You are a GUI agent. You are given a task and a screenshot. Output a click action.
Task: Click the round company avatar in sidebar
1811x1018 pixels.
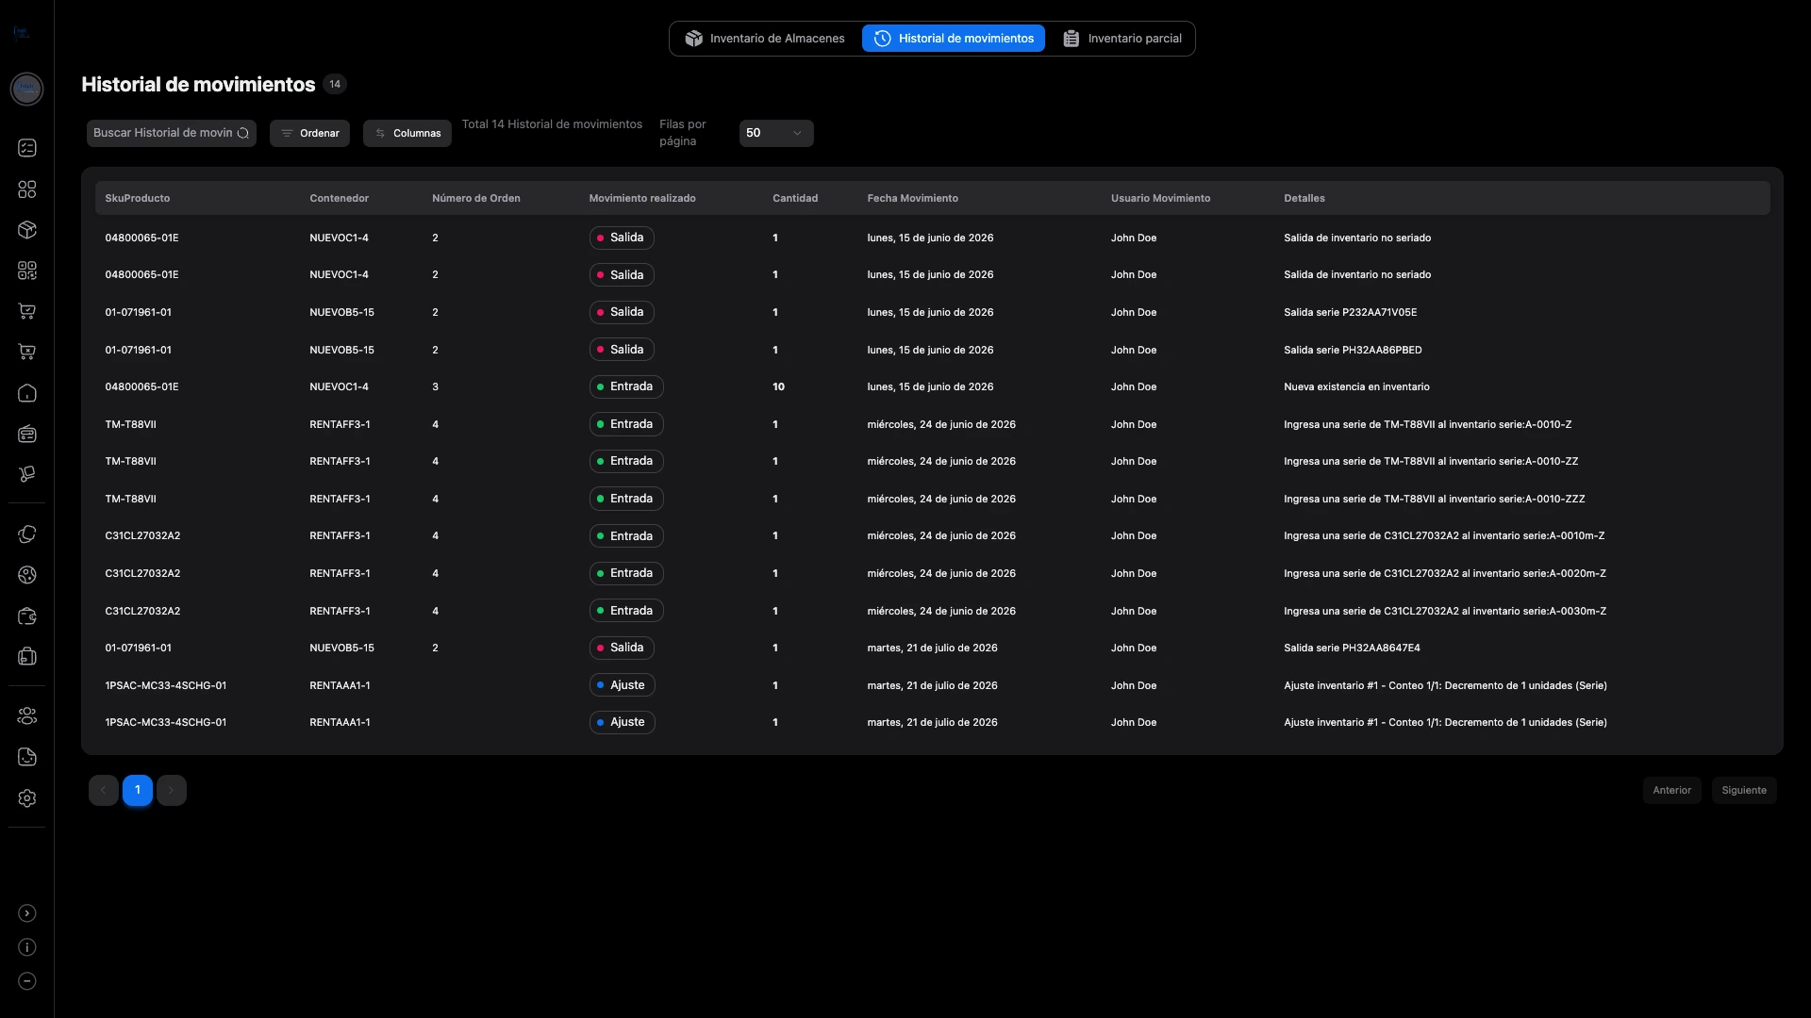pyautogui.click(x=26, y=89)
